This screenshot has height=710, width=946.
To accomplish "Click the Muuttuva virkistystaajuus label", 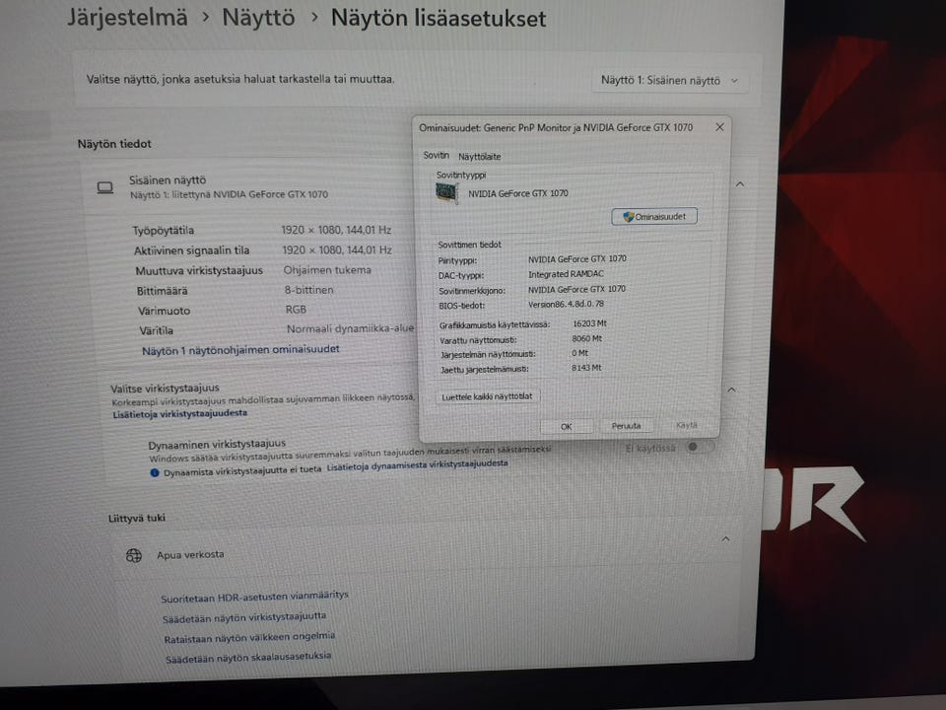I will (x=199, y=270).
